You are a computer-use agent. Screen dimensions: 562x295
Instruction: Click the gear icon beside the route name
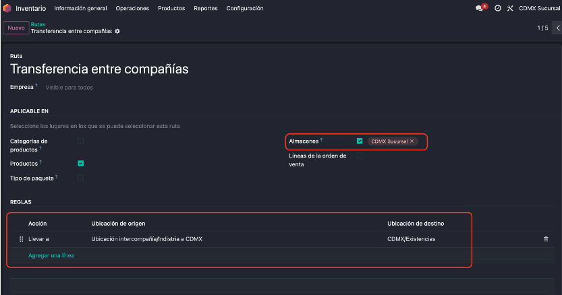pyautogui.click(x=117, y=32)
